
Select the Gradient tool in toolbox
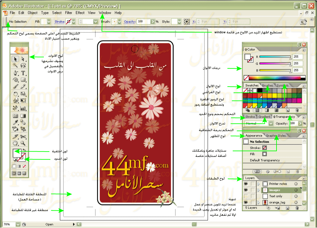23,116
